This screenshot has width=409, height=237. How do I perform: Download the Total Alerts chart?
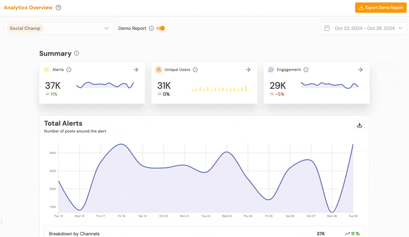359,125
